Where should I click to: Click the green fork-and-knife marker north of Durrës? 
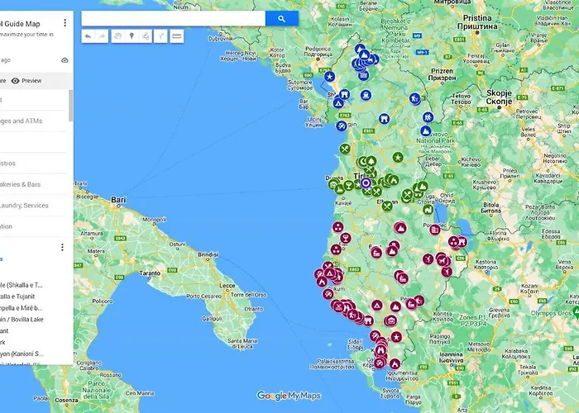tap(345, 149)
